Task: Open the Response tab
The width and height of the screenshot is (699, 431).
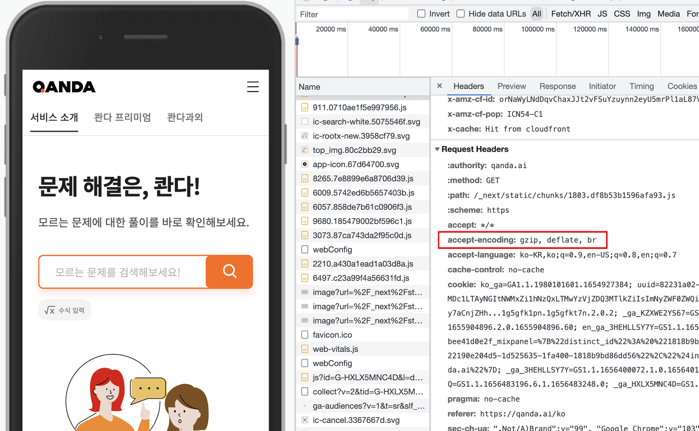Action: 558,86
